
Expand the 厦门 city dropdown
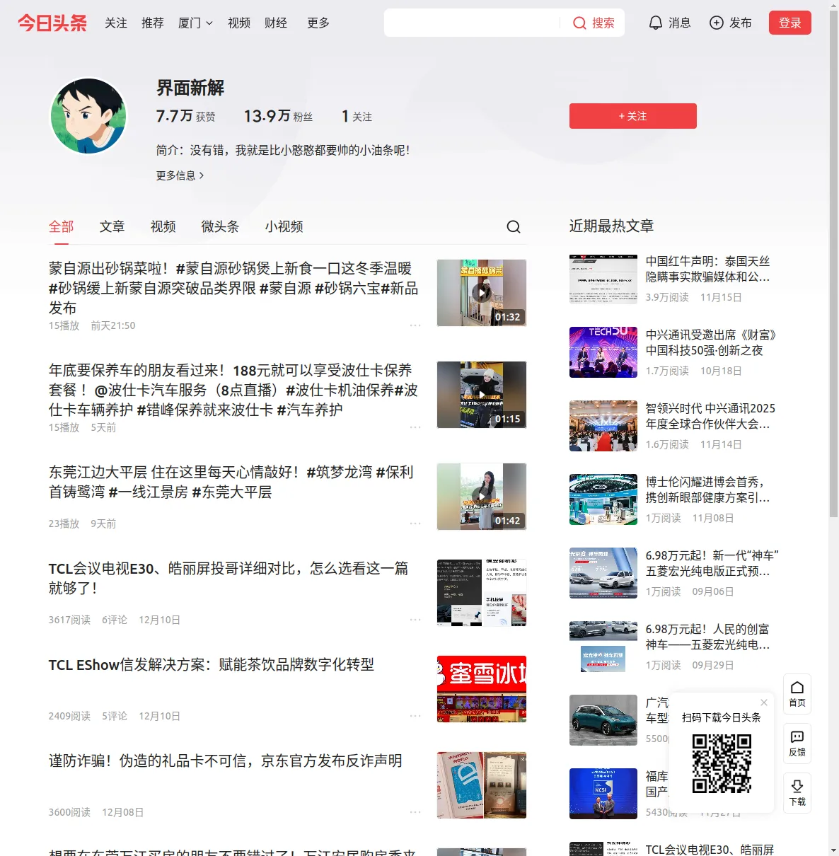195,23
